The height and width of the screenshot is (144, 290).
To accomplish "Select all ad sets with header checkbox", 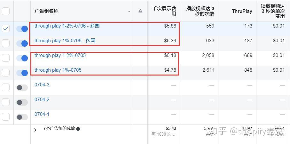I will point(6,11).
